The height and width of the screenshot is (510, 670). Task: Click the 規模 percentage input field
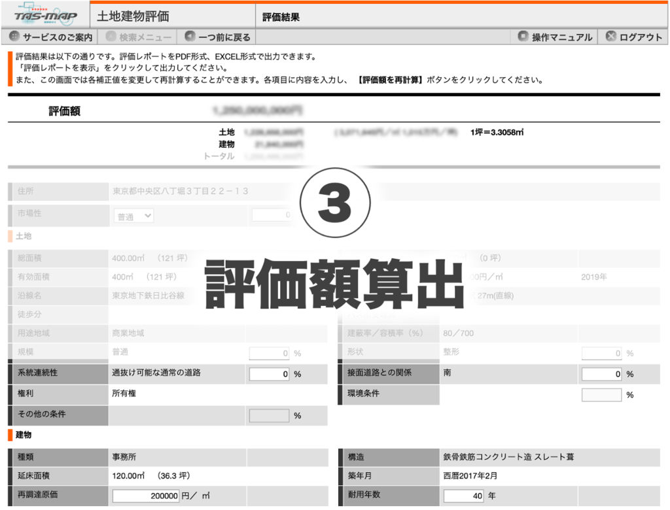coord(268,352)
